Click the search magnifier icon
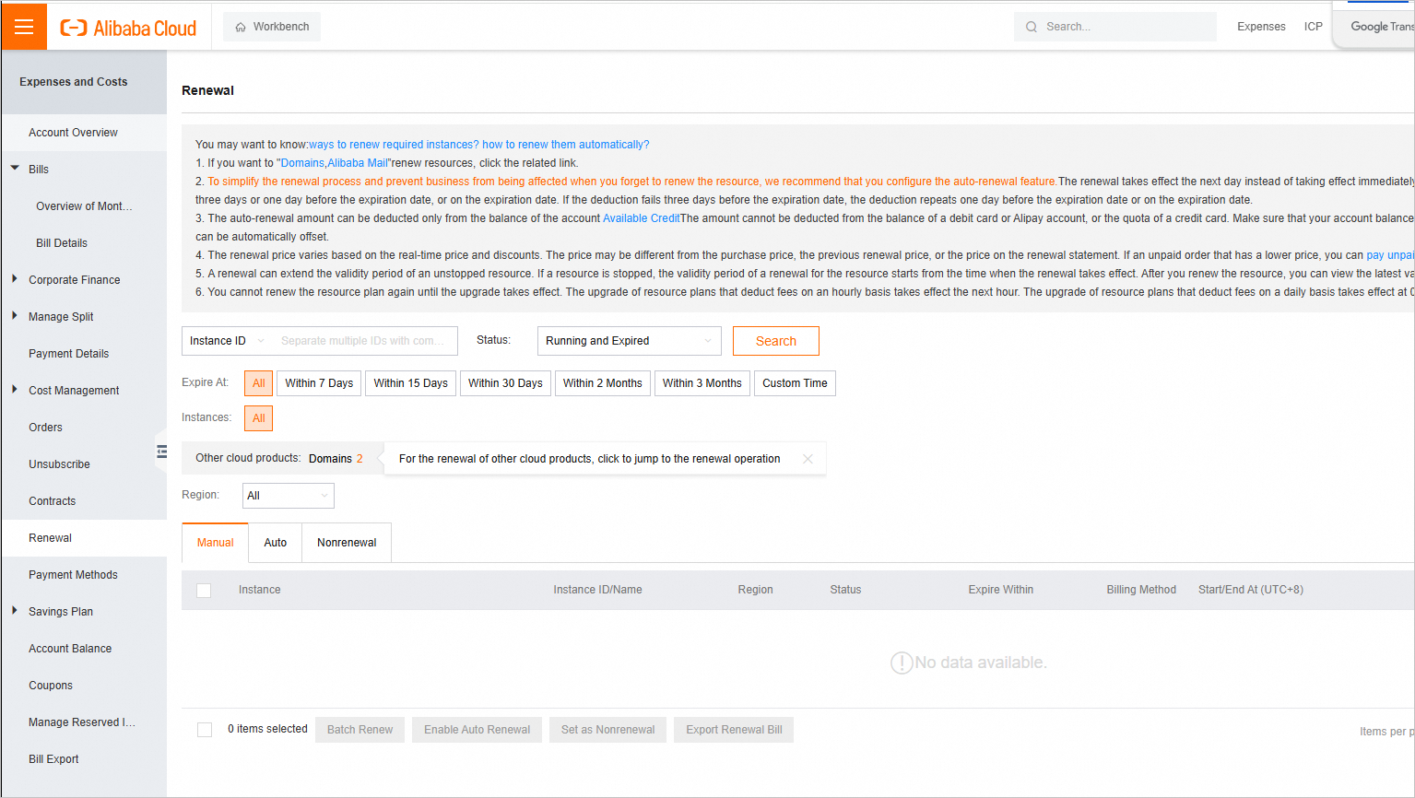 click(x=1032, y=27)
